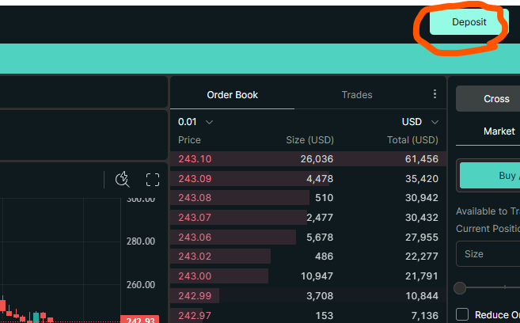The height and width of the screenshot is (323, 520).
Task: Click the red 242.93 current price label
Action: (x=139, y=319)
